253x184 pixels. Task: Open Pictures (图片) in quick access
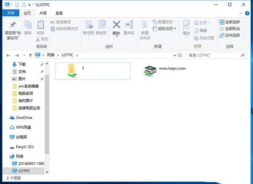(x=19, y=79)
